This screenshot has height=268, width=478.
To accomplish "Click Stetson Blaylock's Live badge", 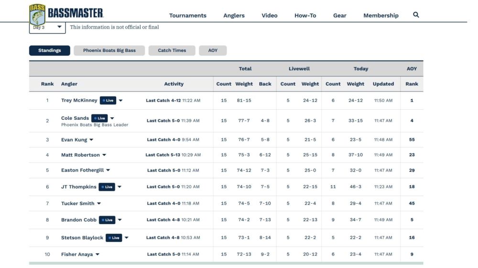I will tap(114, 237).
